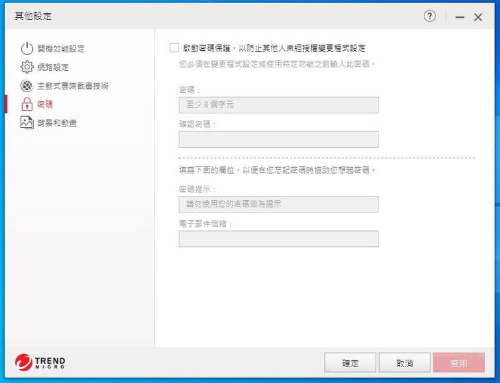500x383 pixels.
Task: Go to 背景和動畫 settings
Action: click(x=57, y=122)
